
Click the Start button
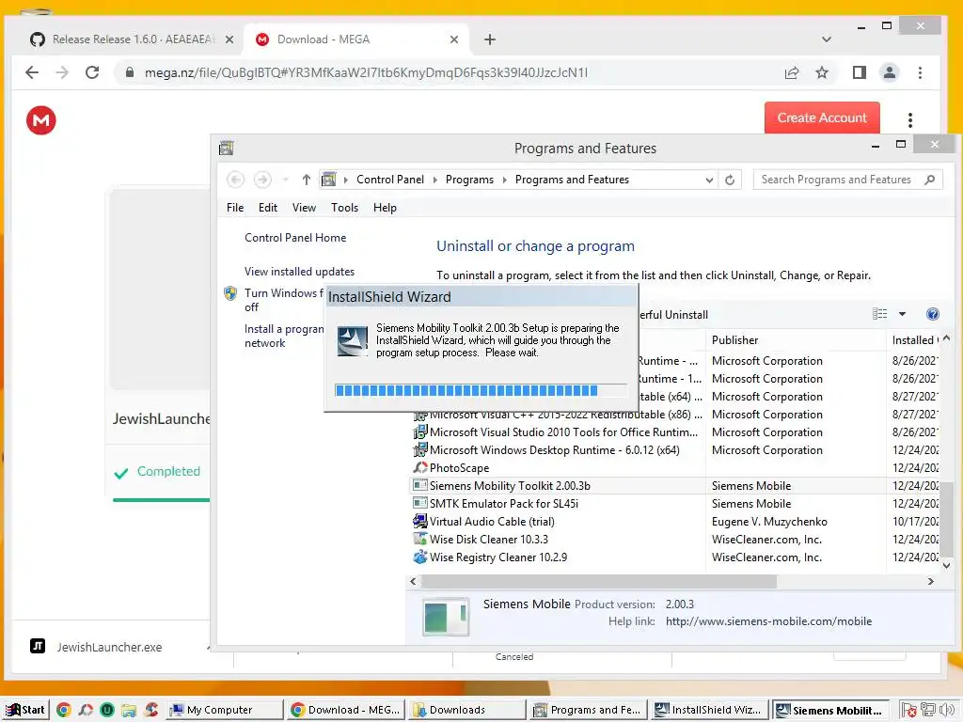pyautogui.click(x=25, y=710)
